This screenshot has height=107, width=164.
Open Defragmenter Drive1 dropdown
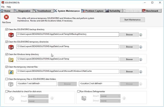(x=110, y=96)
